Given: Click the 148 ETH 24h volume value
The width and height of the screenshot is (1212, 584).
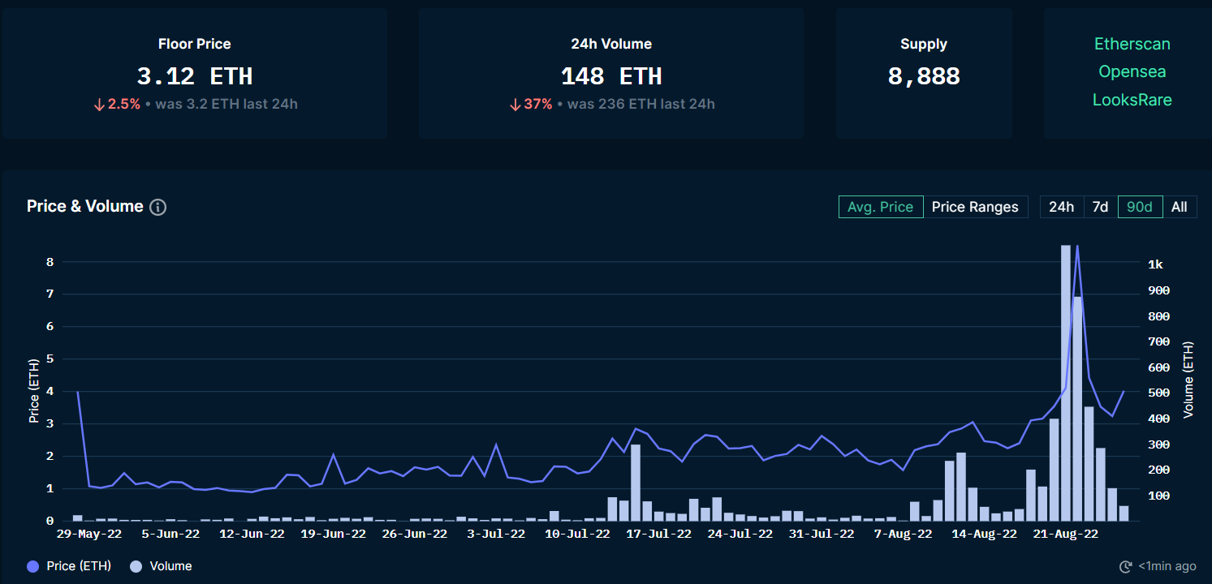Looking at the screenshot, I should point(611,76).
